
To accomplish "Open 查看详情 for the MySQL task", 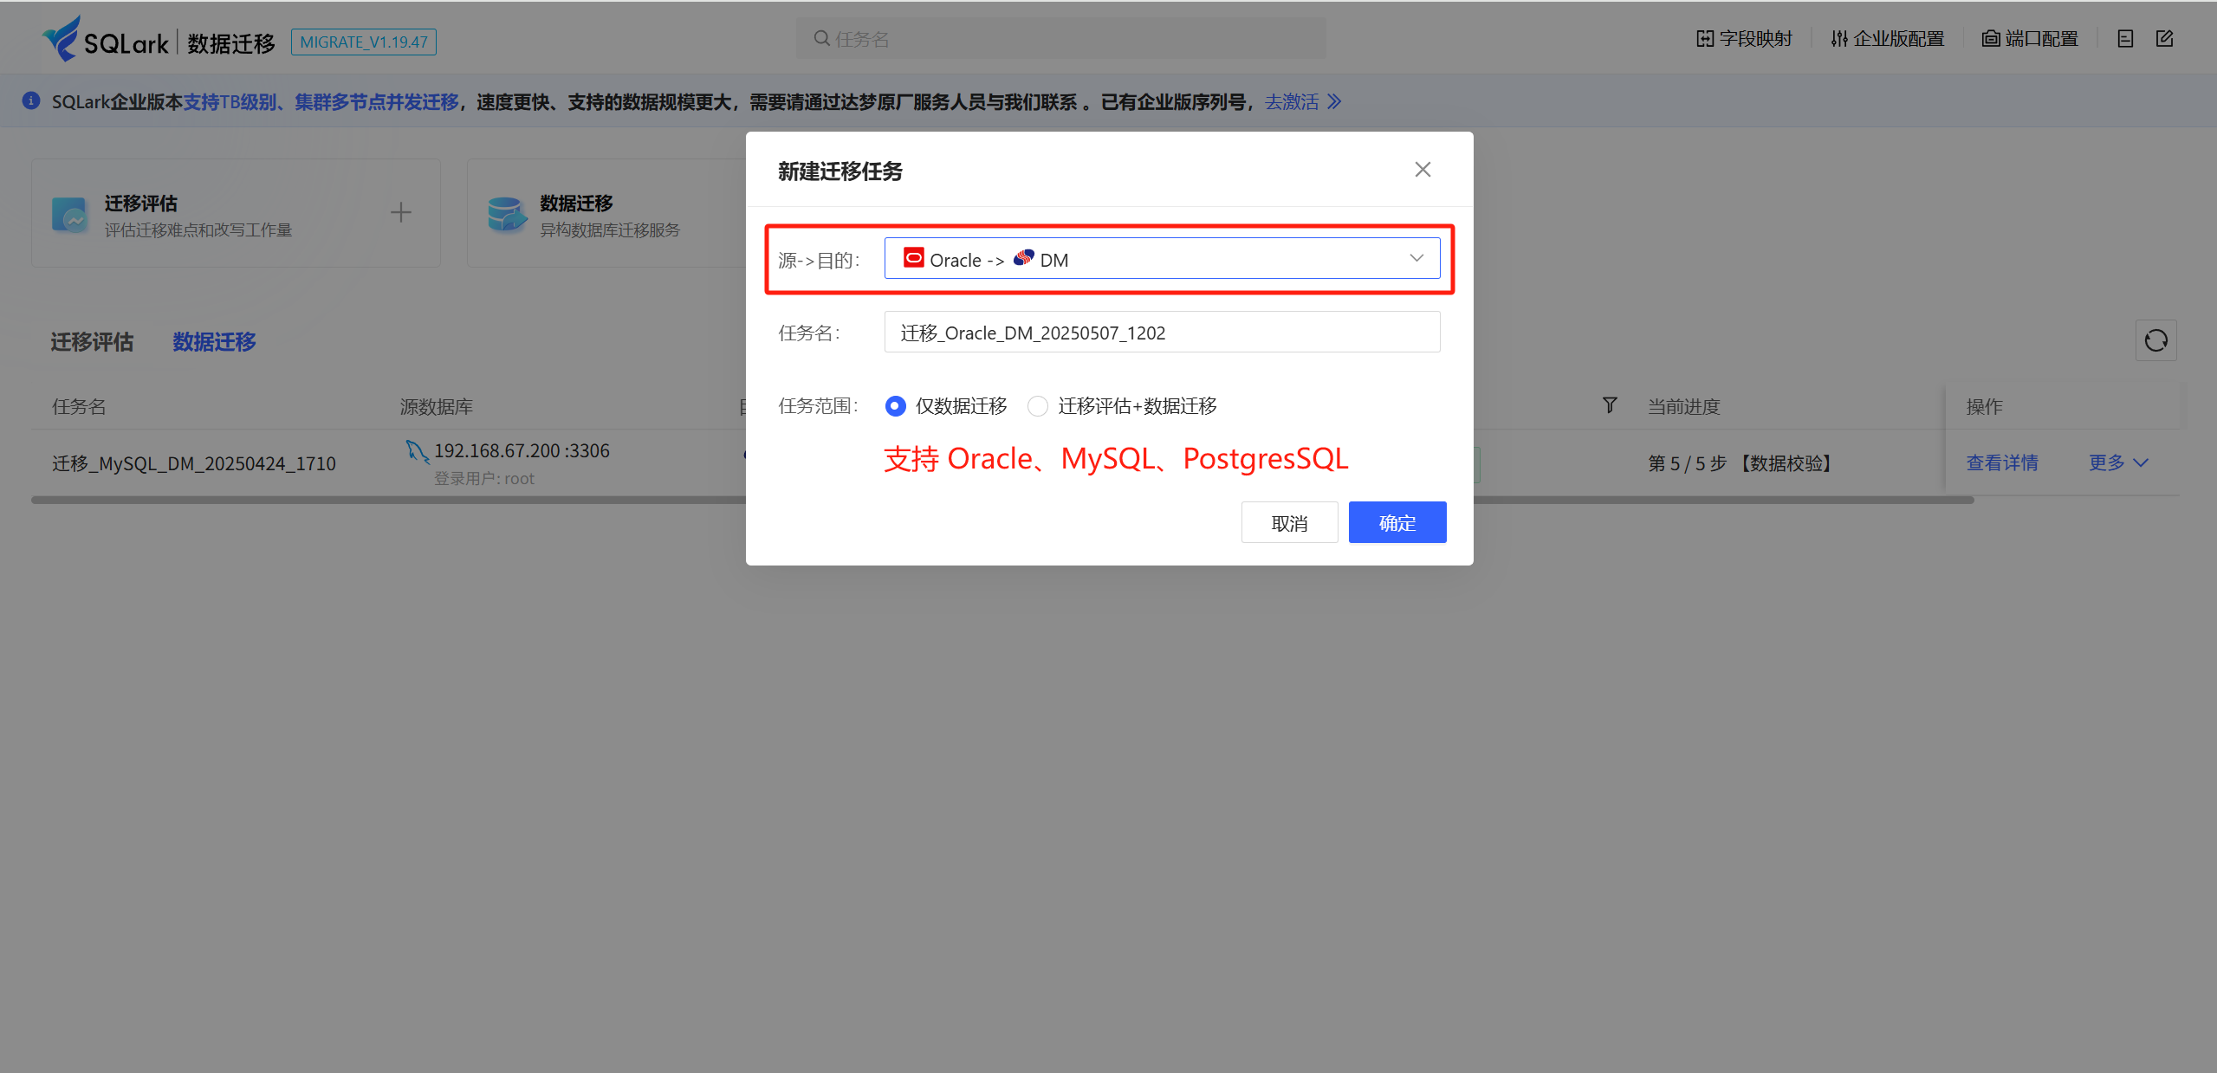I will pyautogui.click(x=2001, y=463).
